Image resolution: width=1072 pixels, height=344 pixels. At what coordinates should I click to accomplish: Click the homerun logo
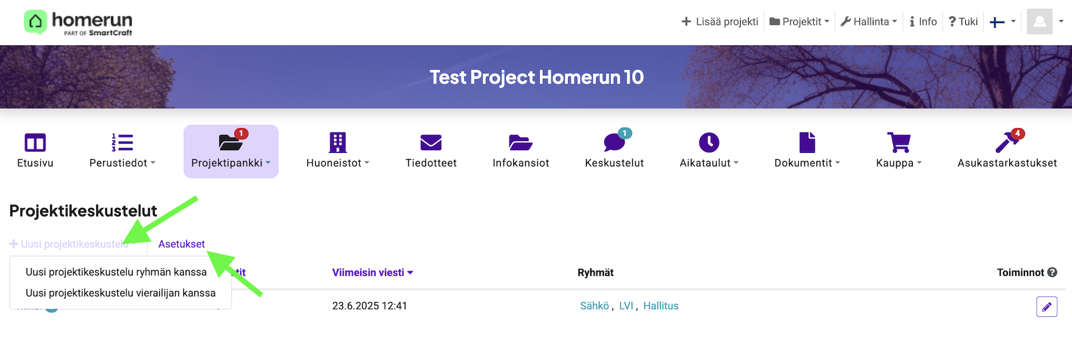(x=78, y=22)
